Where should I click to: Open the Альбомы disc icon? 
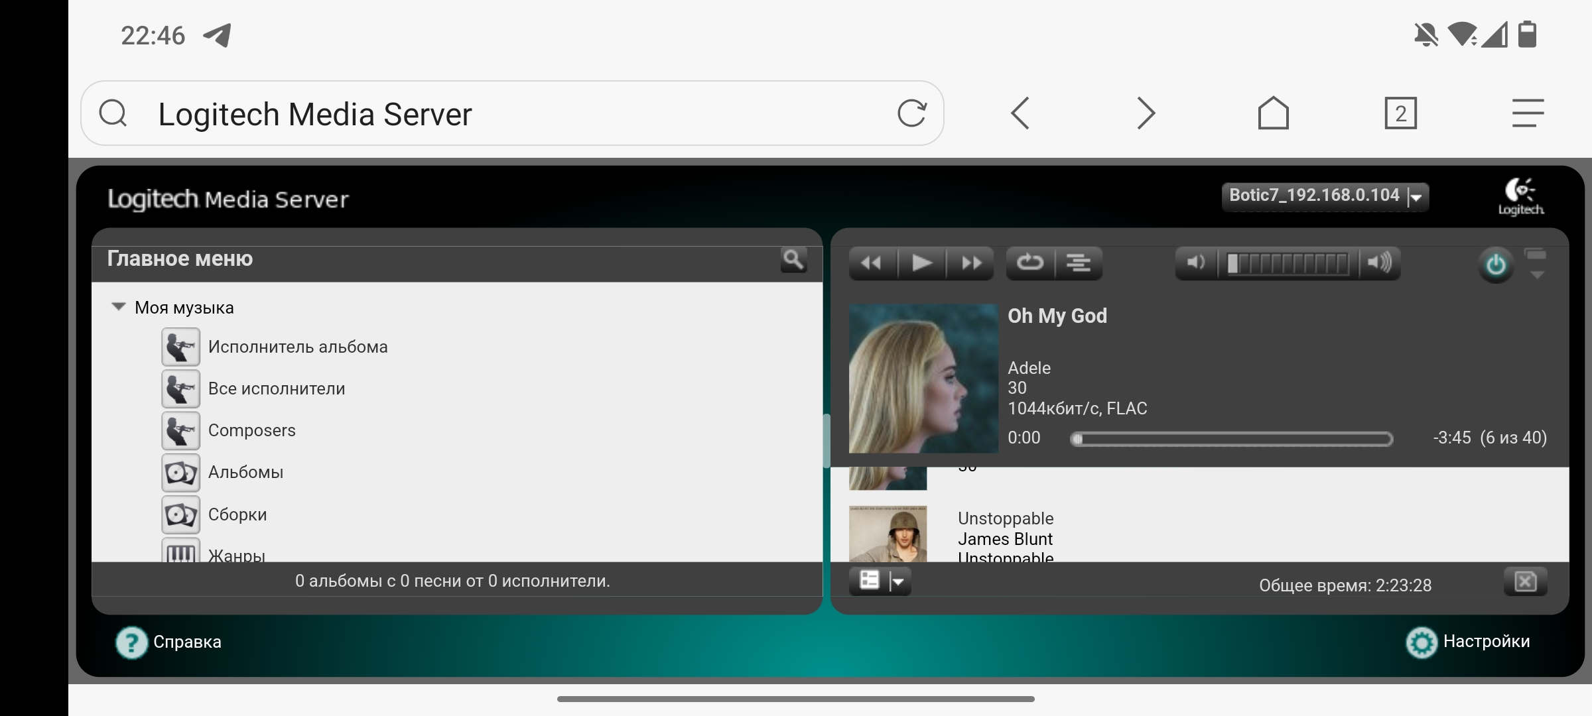click(180, 472)
